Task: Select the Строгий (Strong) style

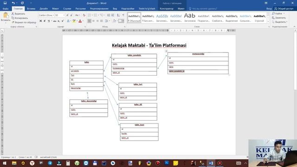Action: click(x=259, y=18)
